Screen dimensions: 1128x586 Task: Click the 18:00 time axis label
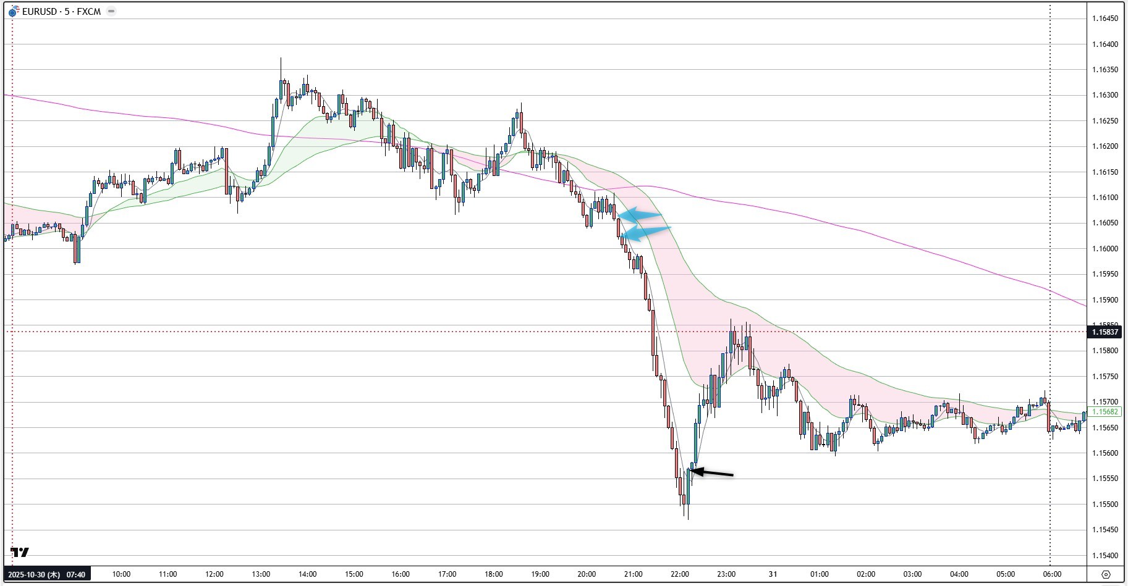[493, 574]
